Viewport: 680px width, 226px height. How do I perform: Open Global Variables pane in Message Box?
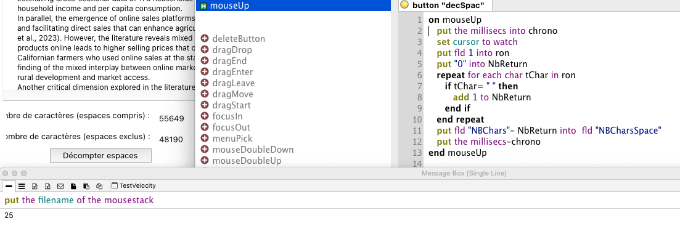(47, 186)
